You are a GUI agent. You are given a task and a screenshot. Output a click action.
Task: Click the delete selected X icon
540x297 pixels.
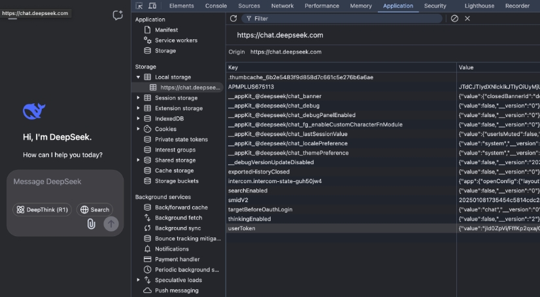click(467, 18)
